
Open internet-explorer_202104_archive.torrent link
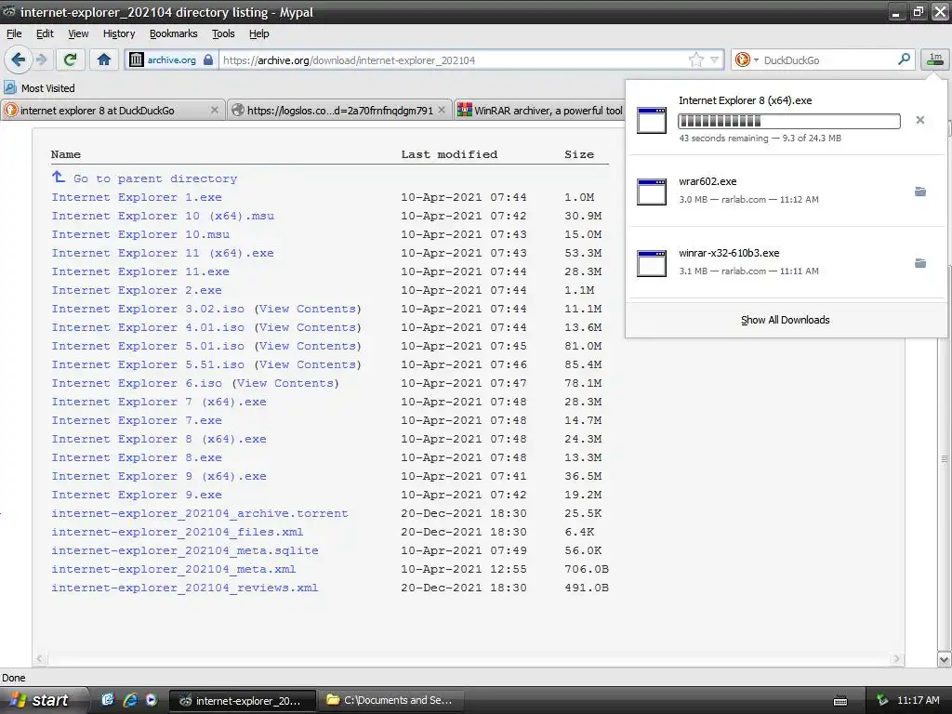(x=200, y=513)
